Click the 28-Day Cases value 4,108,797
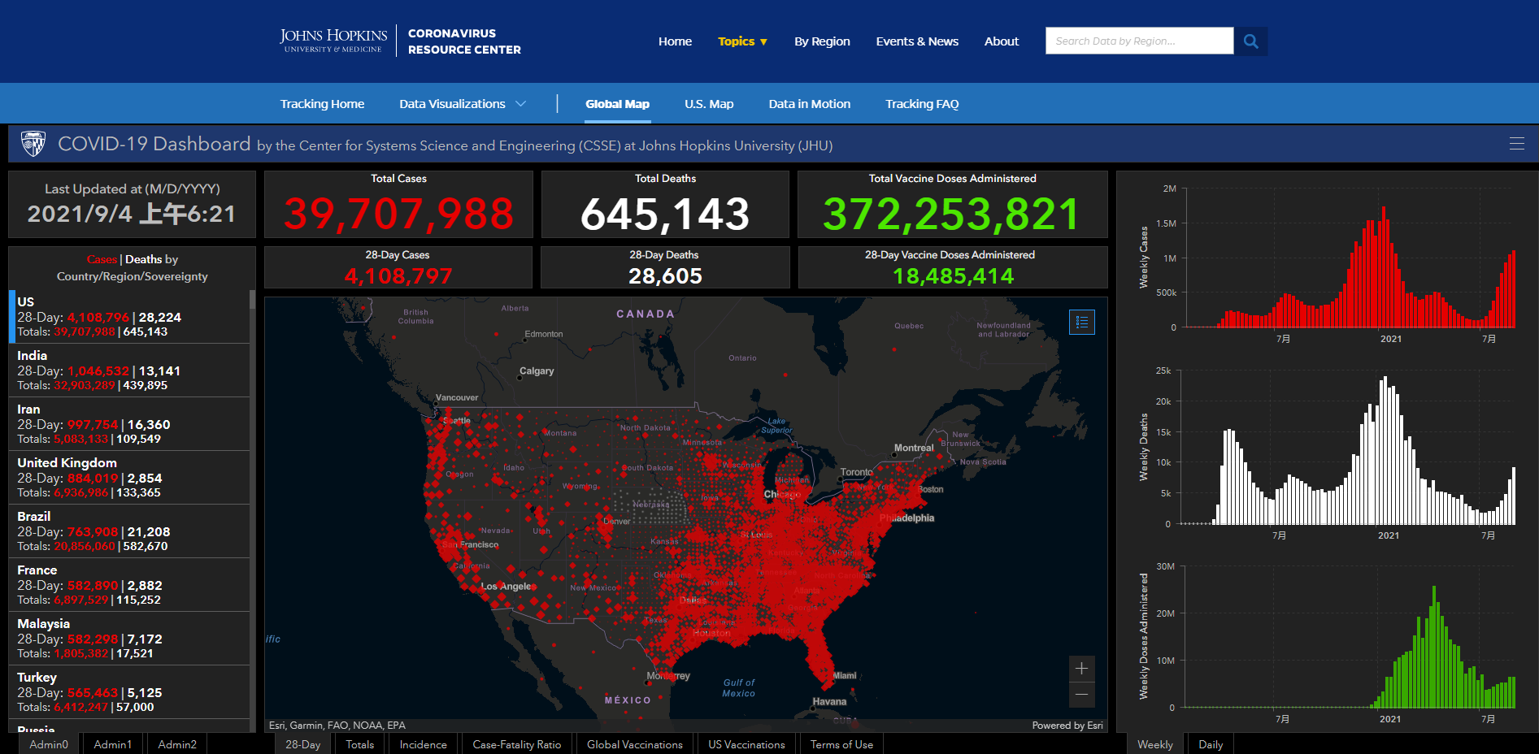 [398, 276]
